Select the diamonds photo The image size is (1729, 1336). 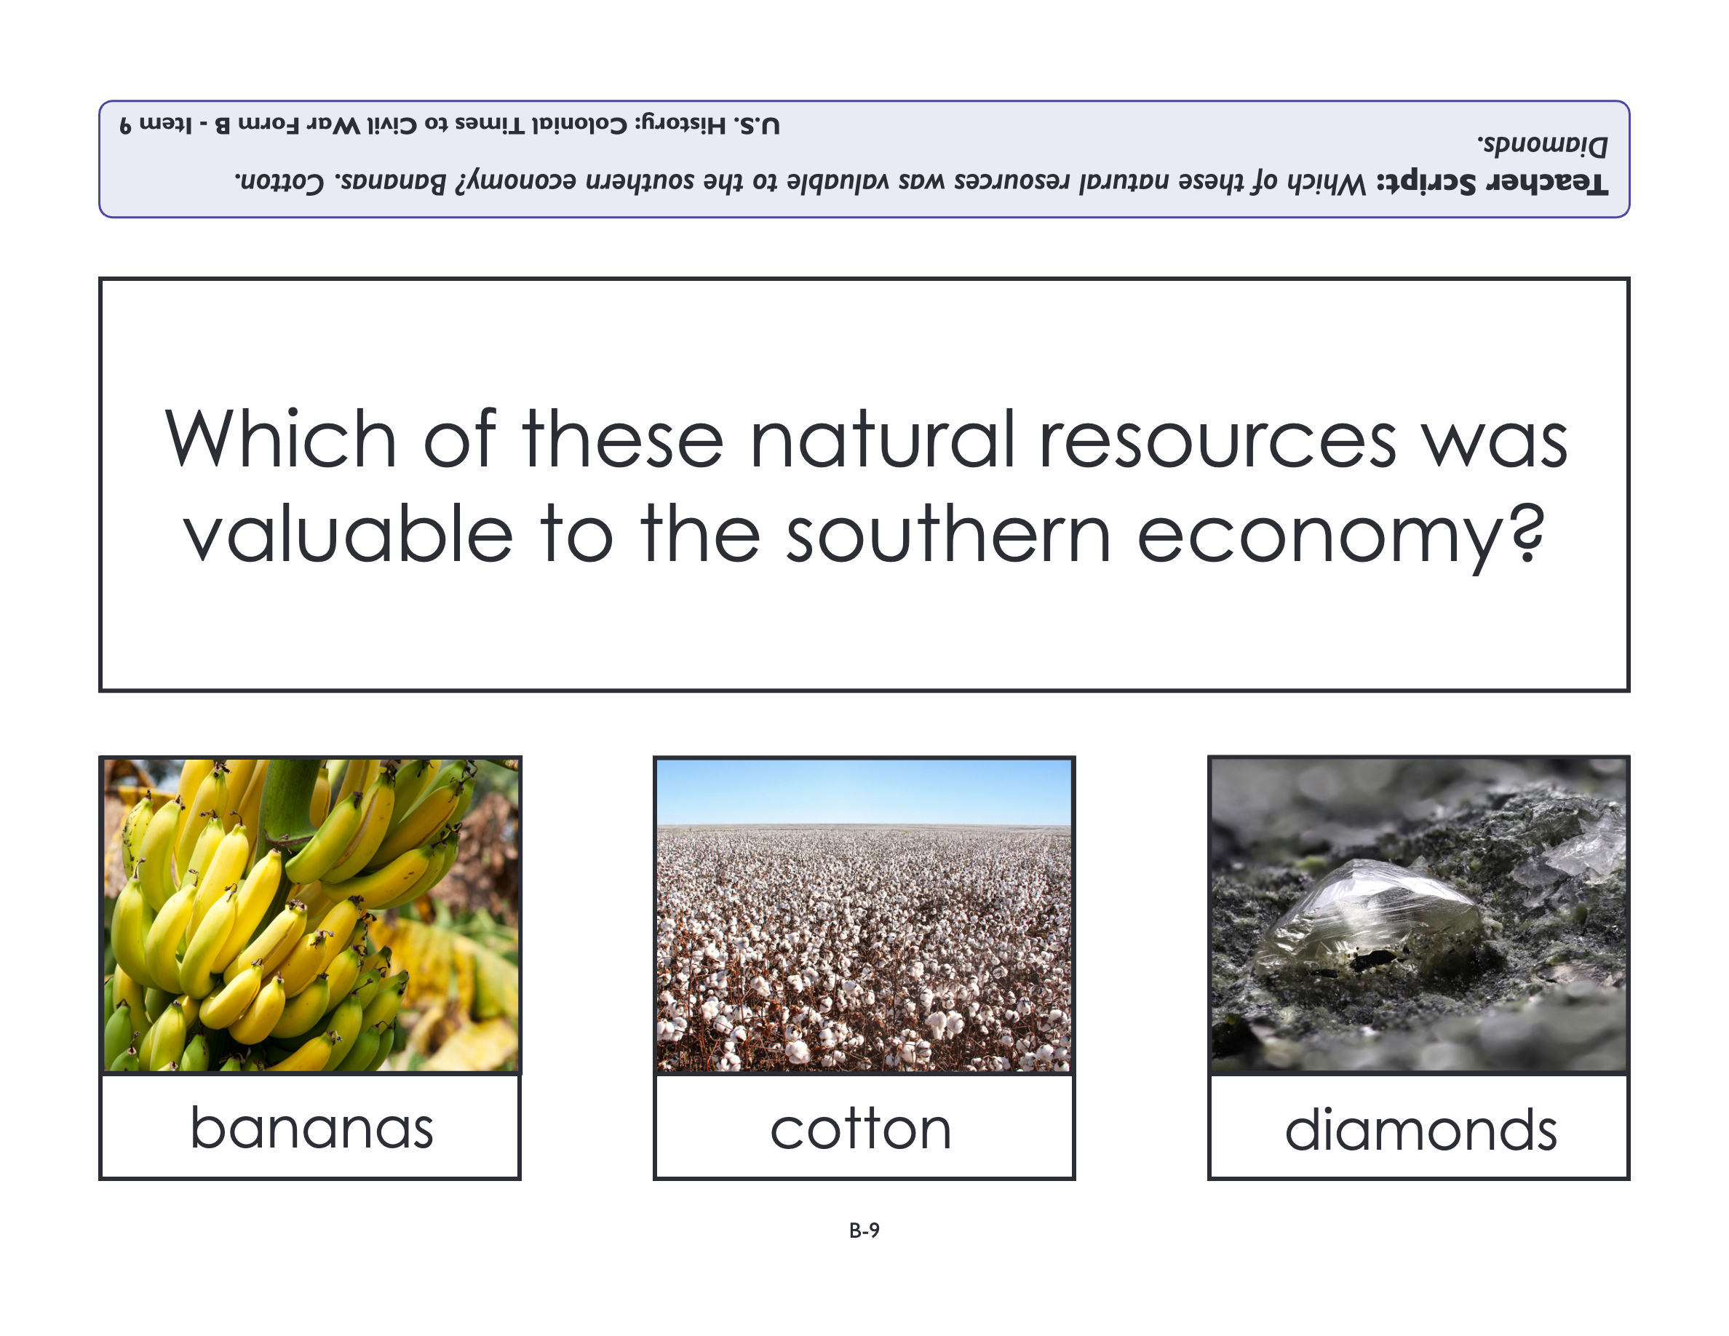pyautogui.click(x=1418, y=914)
